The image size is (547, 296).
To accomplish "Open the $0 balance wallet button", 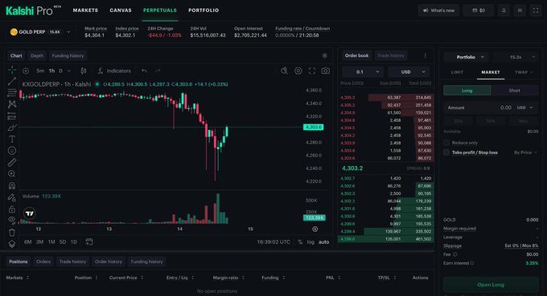I will pos(479,10).
